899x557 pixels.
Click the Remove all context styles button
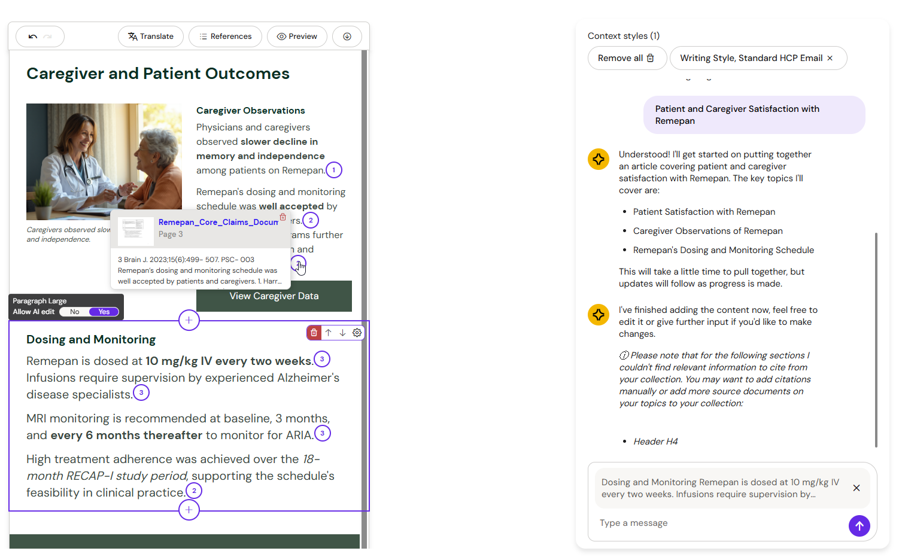[x=627, y=58]
